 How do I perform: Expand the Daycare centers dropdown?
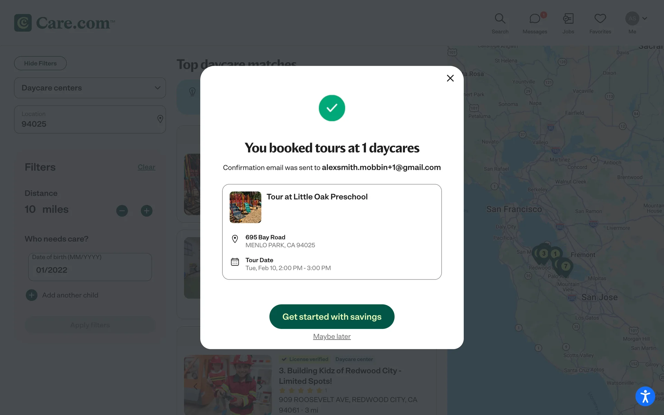(90, 88)
